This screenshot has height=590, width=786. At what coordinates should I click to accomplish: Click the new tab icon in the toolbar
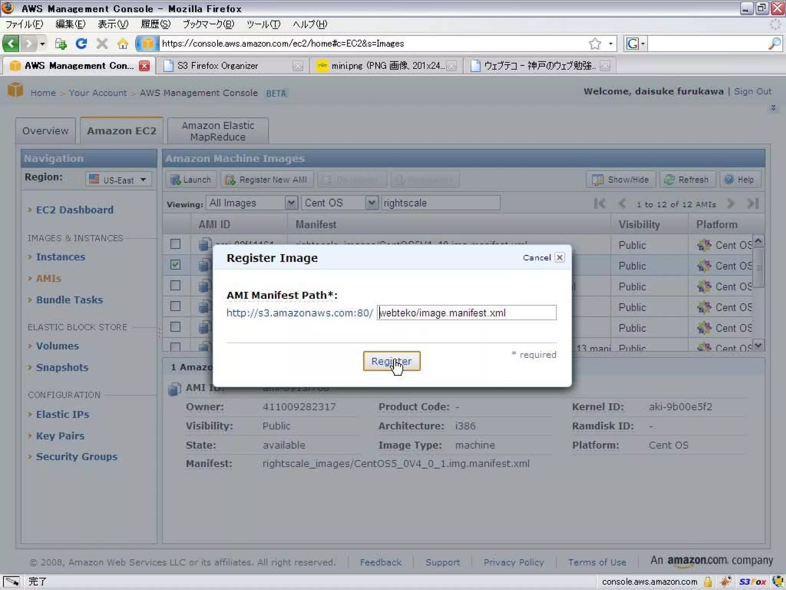(x=60, y=43)
